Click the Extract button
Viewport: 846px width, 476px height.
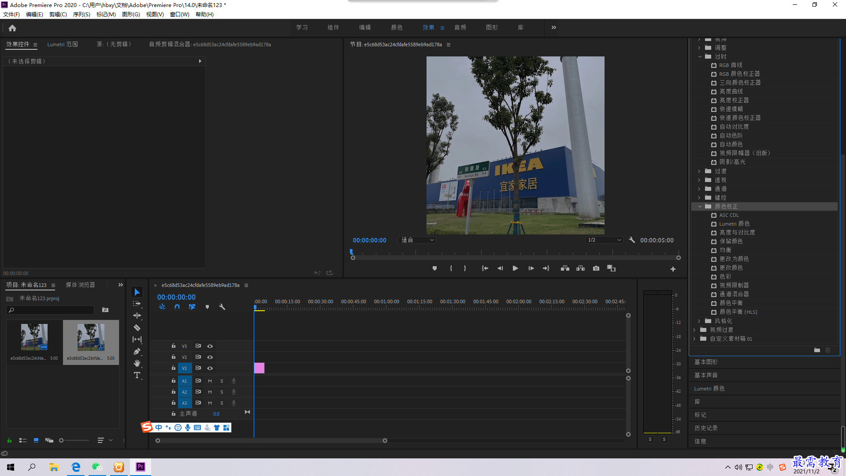click(x=580, y=268)
